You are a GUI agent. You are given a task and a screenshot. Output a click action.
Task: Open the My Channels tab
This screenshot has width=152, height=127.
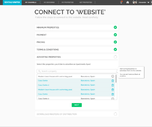point(31,2)
